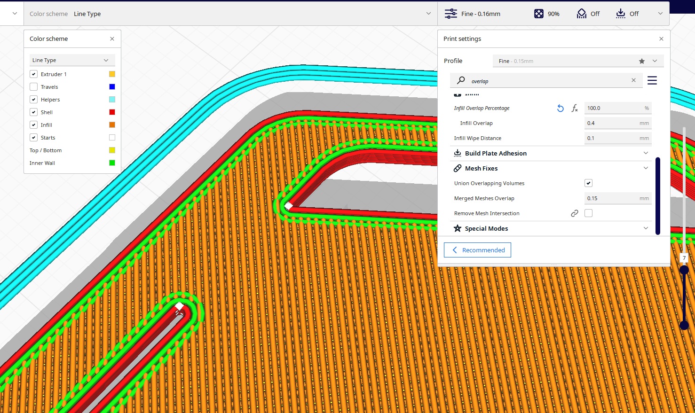Disable Union Overlapping Volumes
This screenshot has width=695, height=413.
(588, 183)
